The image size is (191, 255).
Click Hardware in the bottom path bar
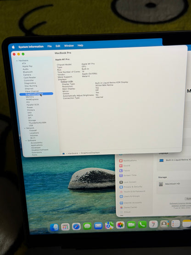(73, 153)
